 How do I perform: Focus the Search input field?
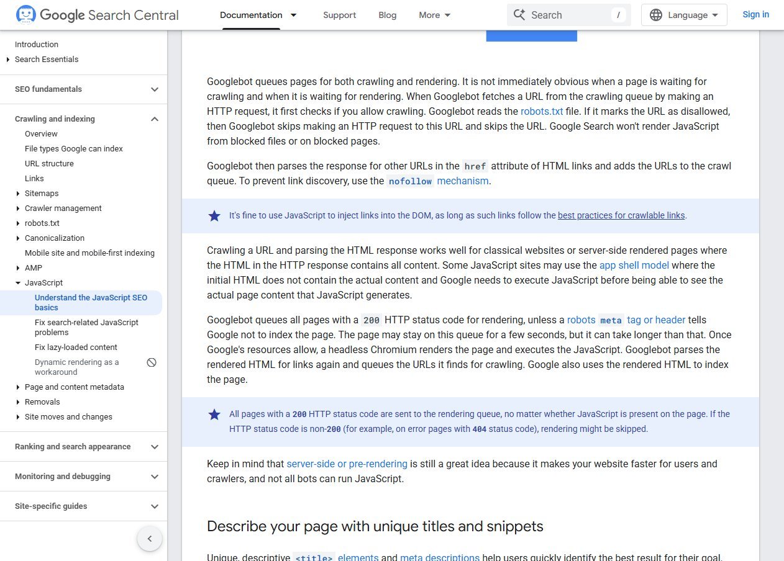pyautogui.click(x=568, y=15)
